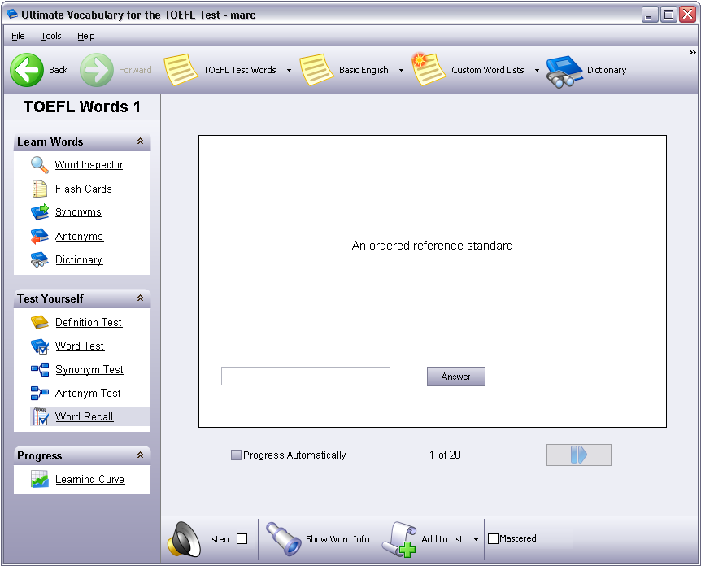This screenshot has height=566, width=701.
Task: Click the answer text input field
Action: tap(305, 376)
